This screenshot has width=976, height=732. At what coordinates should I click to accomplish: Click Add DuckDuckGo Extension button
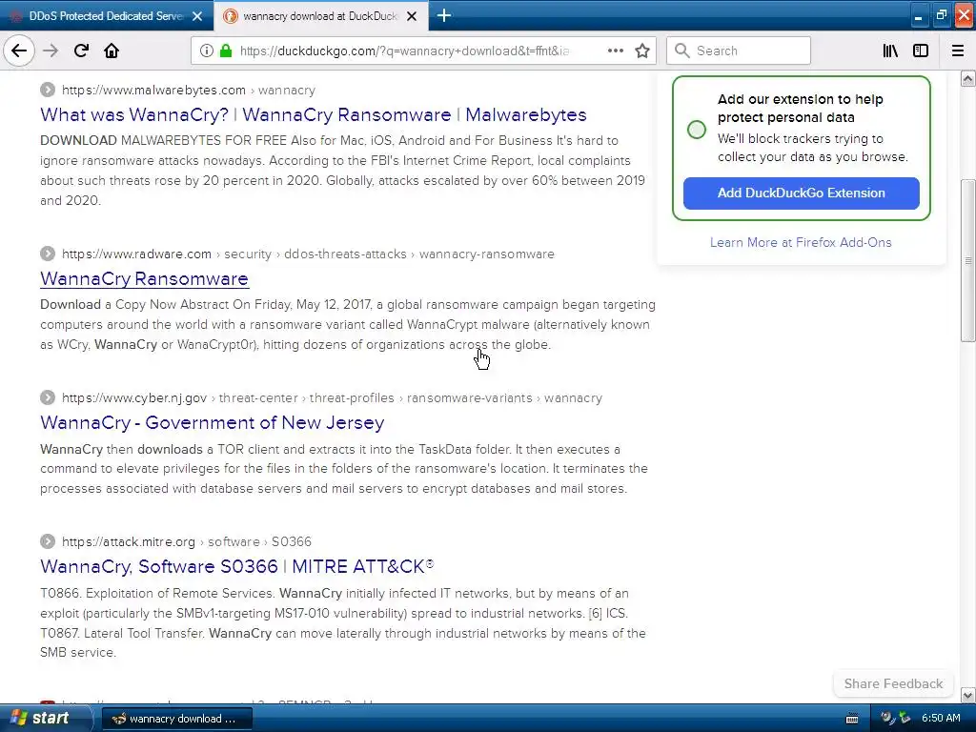coord(801,193)
